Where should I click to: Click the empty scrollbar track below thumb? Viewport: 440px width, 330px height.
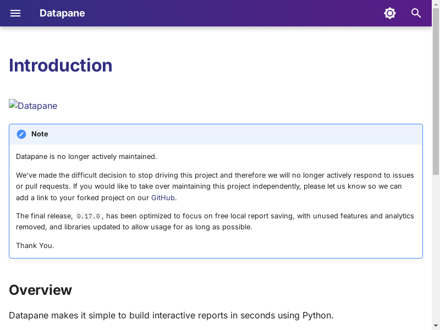click(x=436, y=248)
